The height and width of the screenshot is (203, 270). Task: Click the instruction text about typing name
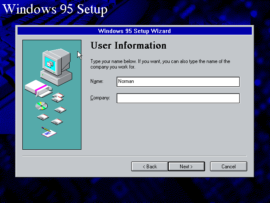pyautogui.click(x=160, y=64)
